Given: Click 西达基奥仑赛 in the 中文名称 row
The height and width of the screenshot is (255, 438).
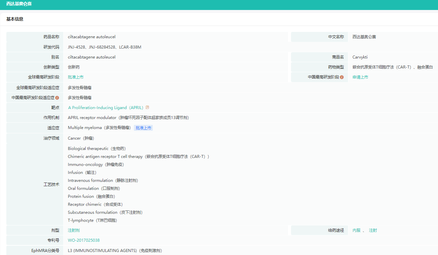Looking at the screenshot, I should (x=364, y=37).
